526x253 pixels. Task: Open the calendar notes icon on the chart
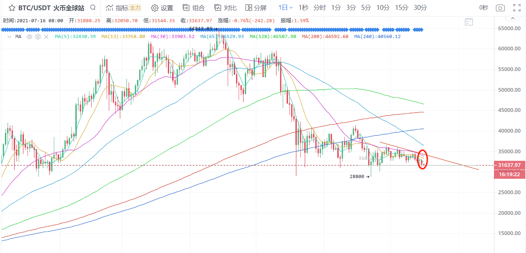click(469, 22)
